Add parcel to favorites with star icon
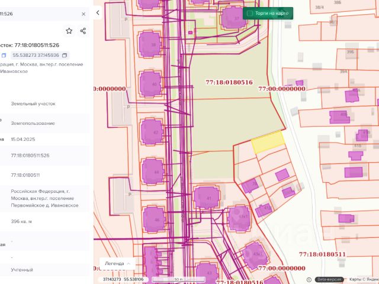Screen dimensions: 379x284 click(x=69, y=31)
